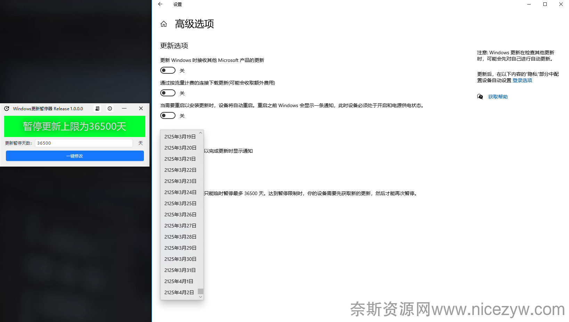
Task: Close the Windows update pauser window
Action: [x=141, y=108]
